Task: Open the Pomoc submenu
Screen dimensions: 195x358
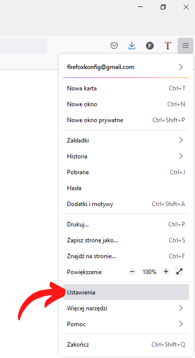Action: point(126,324)
